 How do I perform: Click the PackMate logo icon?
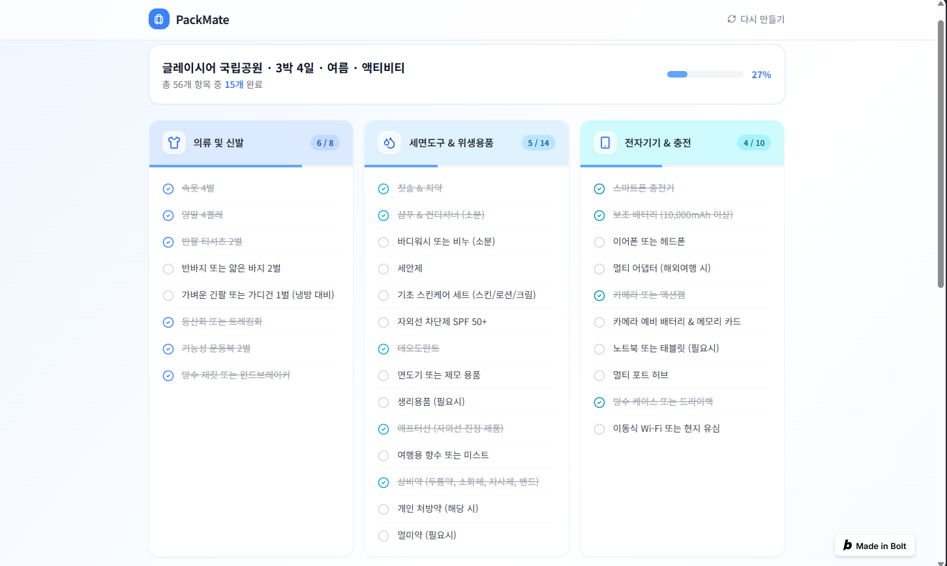pyautogui.click(x=159, y=19)
